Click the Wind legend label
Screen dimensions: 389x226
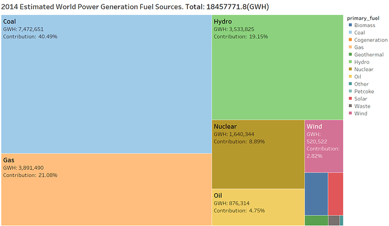coord(361,113)
